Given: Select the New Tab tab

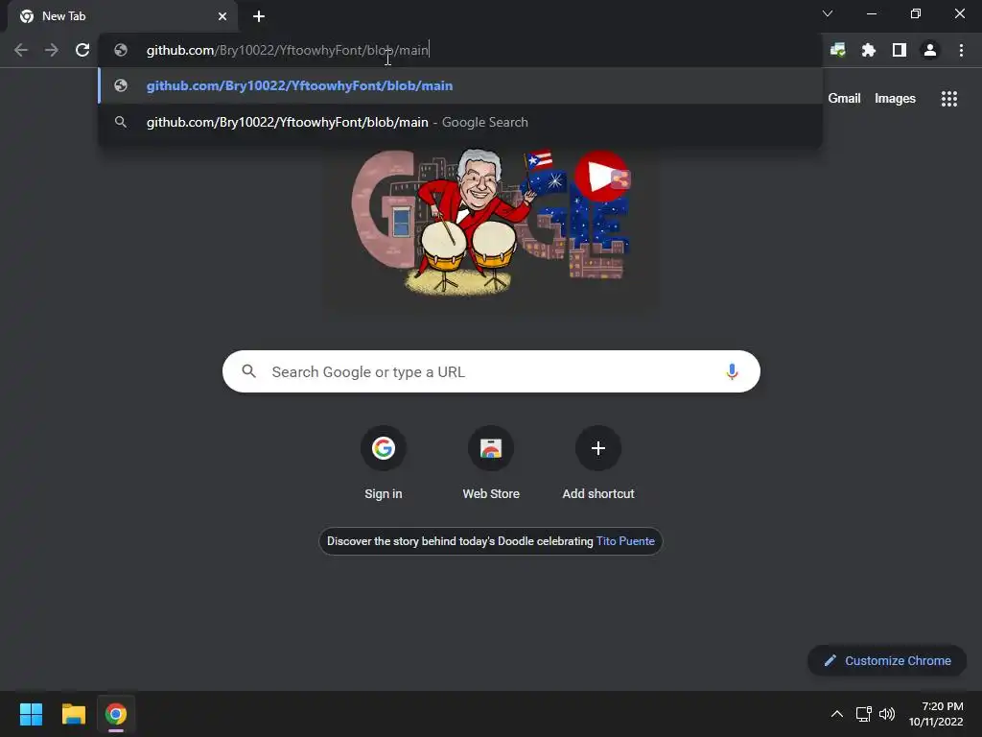Looking at the screenshot, I should coord(122,16).
